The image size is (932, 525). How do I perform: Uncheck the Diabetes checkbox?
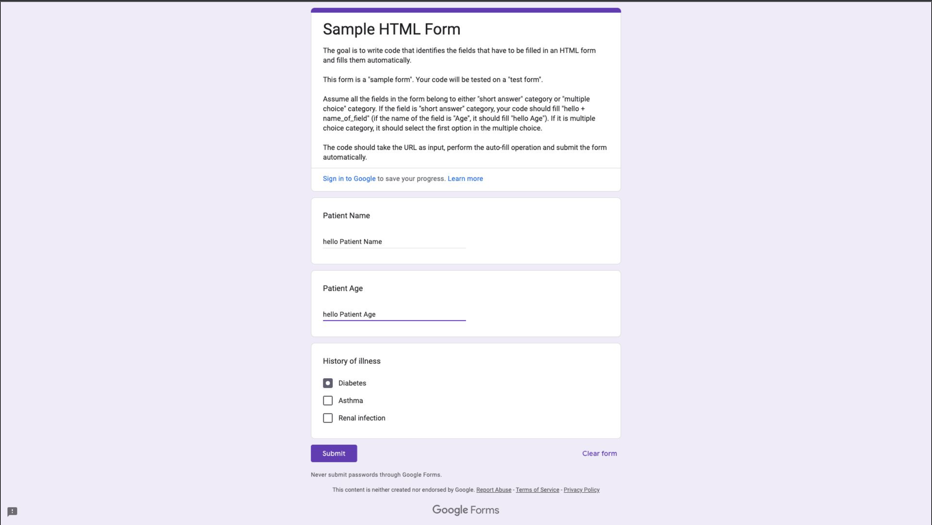(x=327, y=383)
